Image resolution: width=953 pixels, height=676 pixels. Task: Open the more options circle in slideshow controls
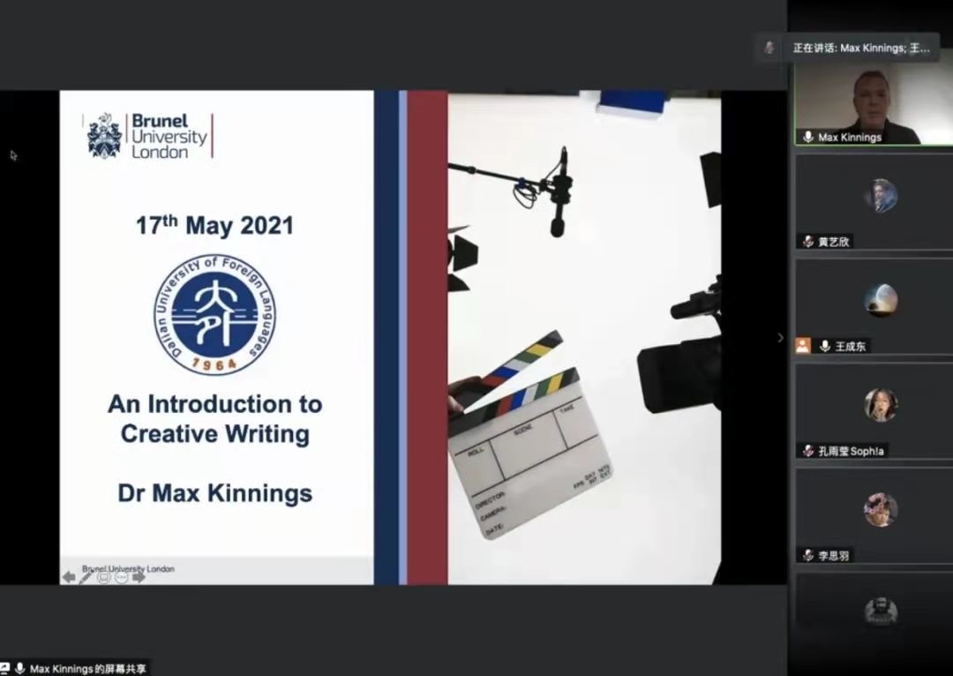(x=121, y=577)
